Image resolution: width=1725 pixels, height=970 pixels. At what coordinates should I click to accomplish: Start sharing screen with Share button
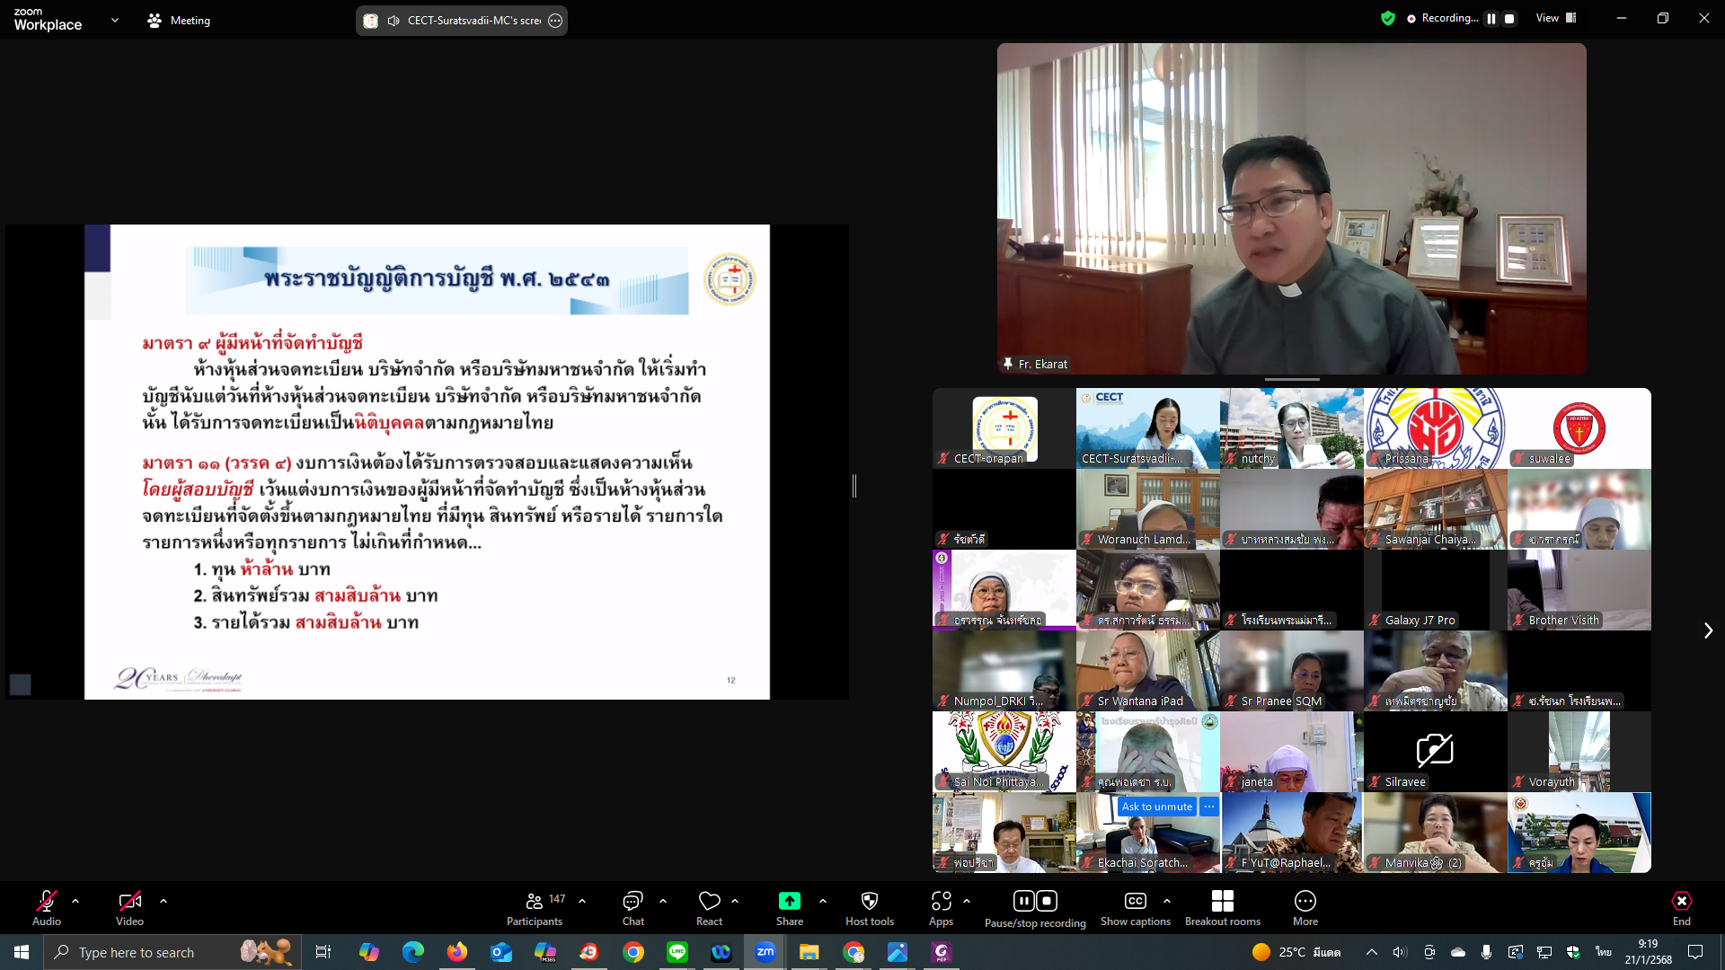pyautogui.click(x=790, y=908)
